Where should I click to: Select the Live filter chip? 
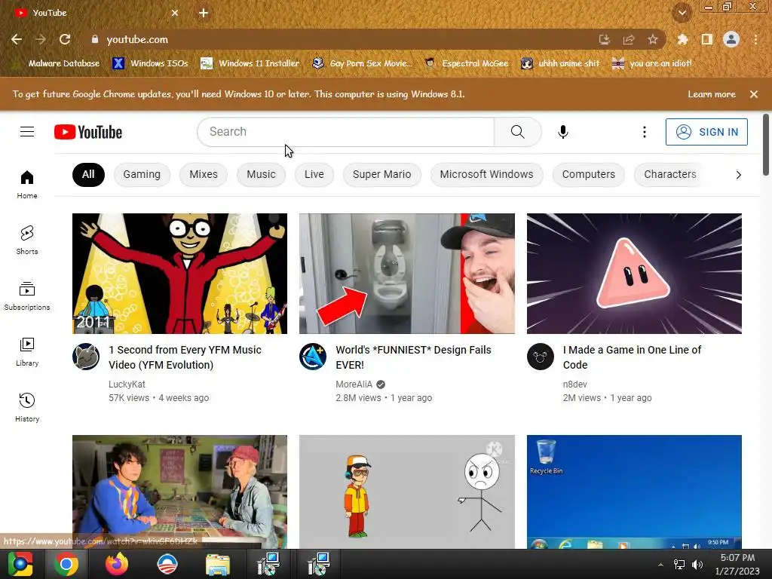tap(314, 174)
